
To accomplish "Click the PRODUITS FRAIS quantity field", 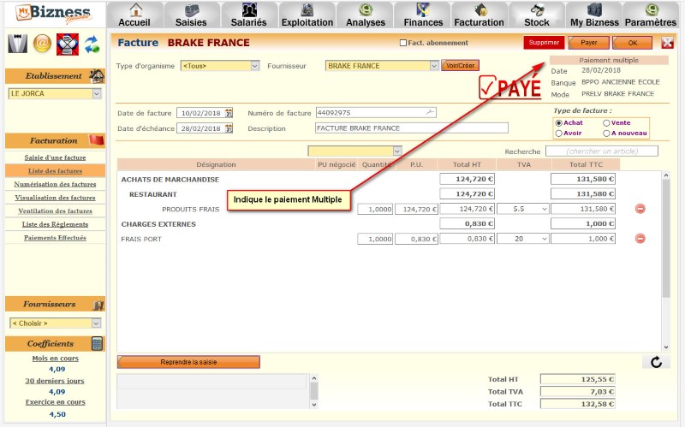I will pos(375,209).
